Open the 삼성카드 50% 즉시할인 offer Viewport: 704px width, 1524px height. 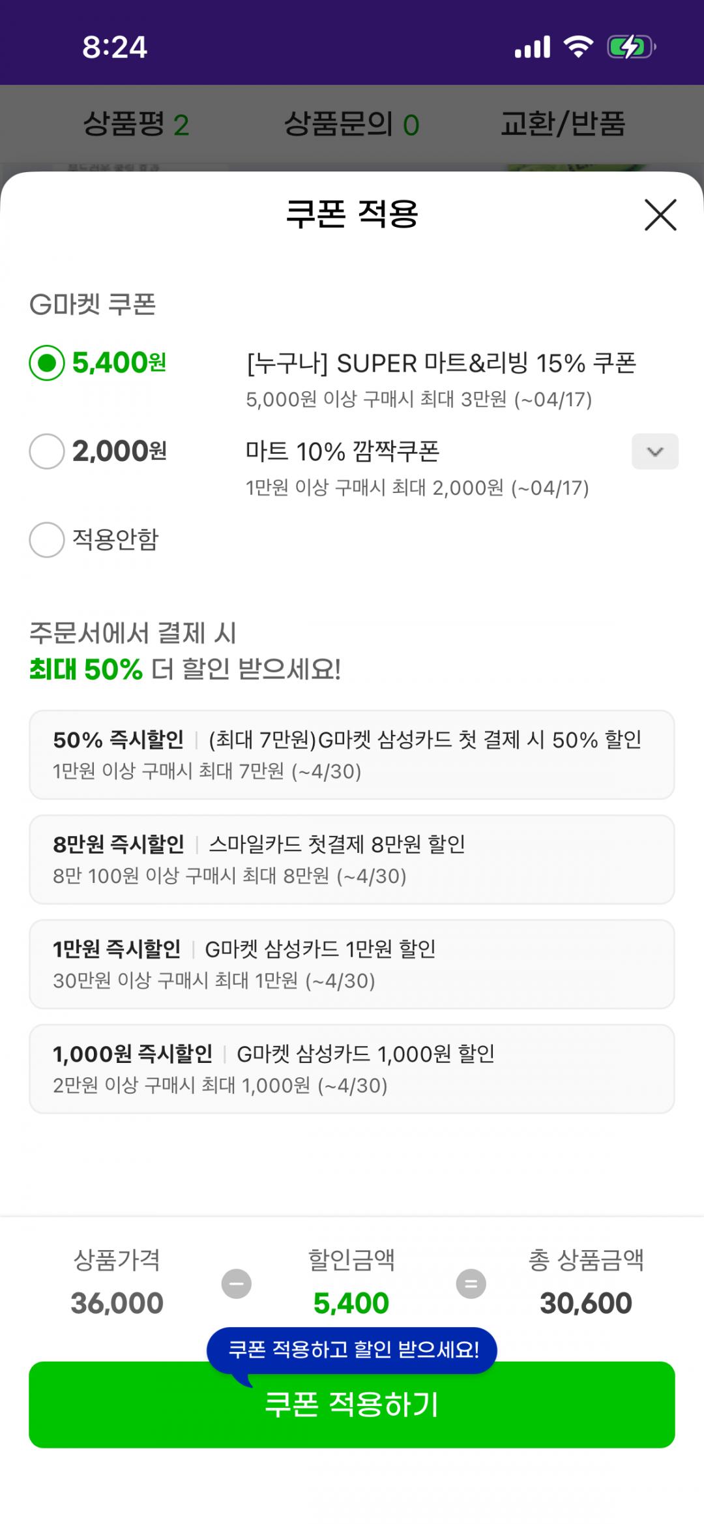(352, 755)
